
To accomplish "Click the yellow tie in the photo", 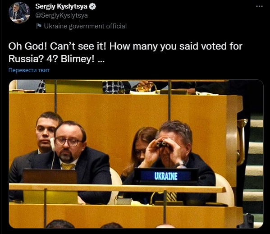I will point(68,166).
